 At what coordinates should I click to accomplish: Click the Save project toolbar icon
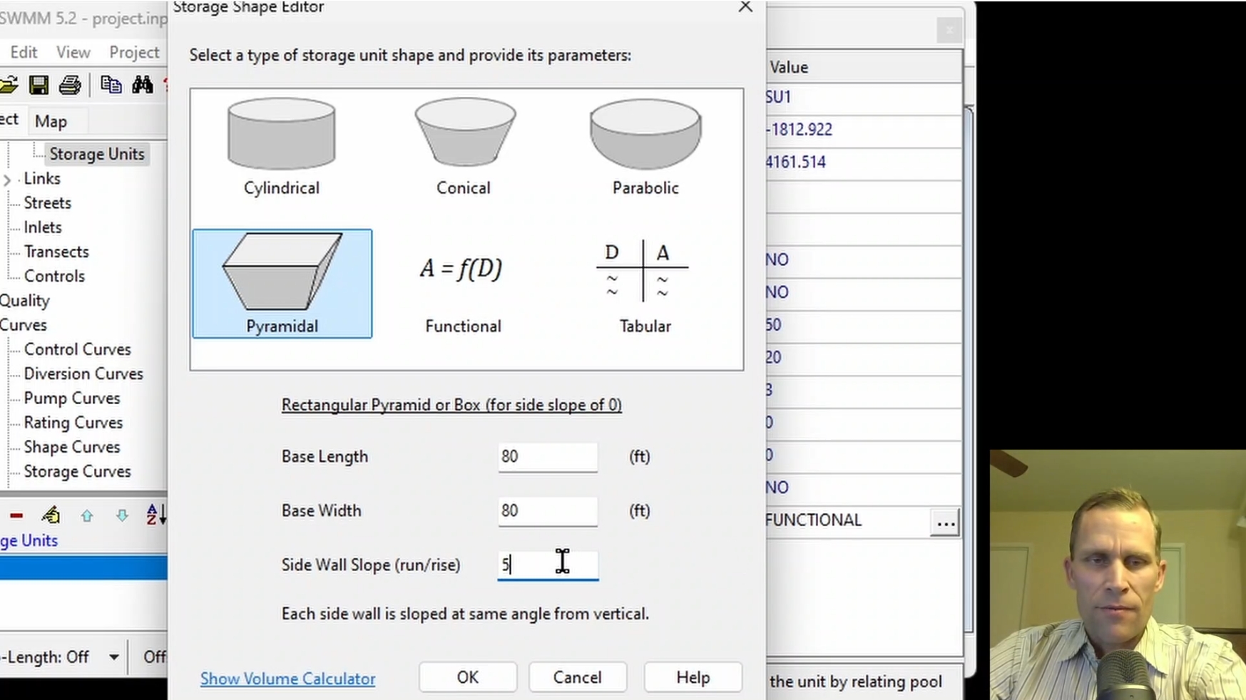tap(39, 86)
